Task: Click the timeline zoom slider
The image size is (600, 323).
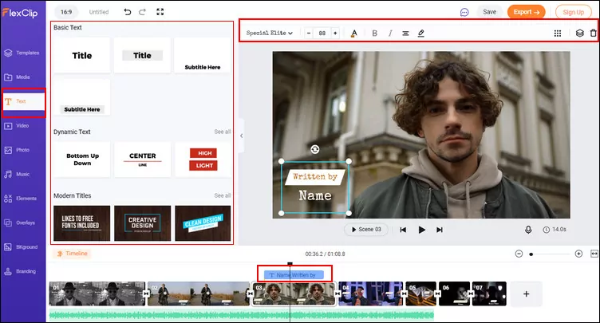Action: [549, 254]
